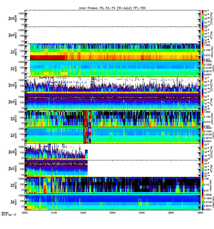Viewport: 214px width, 229px height.
Task: Click the 'tha fff 32 edc34' panel label
Action: click(x=13, y=18)
